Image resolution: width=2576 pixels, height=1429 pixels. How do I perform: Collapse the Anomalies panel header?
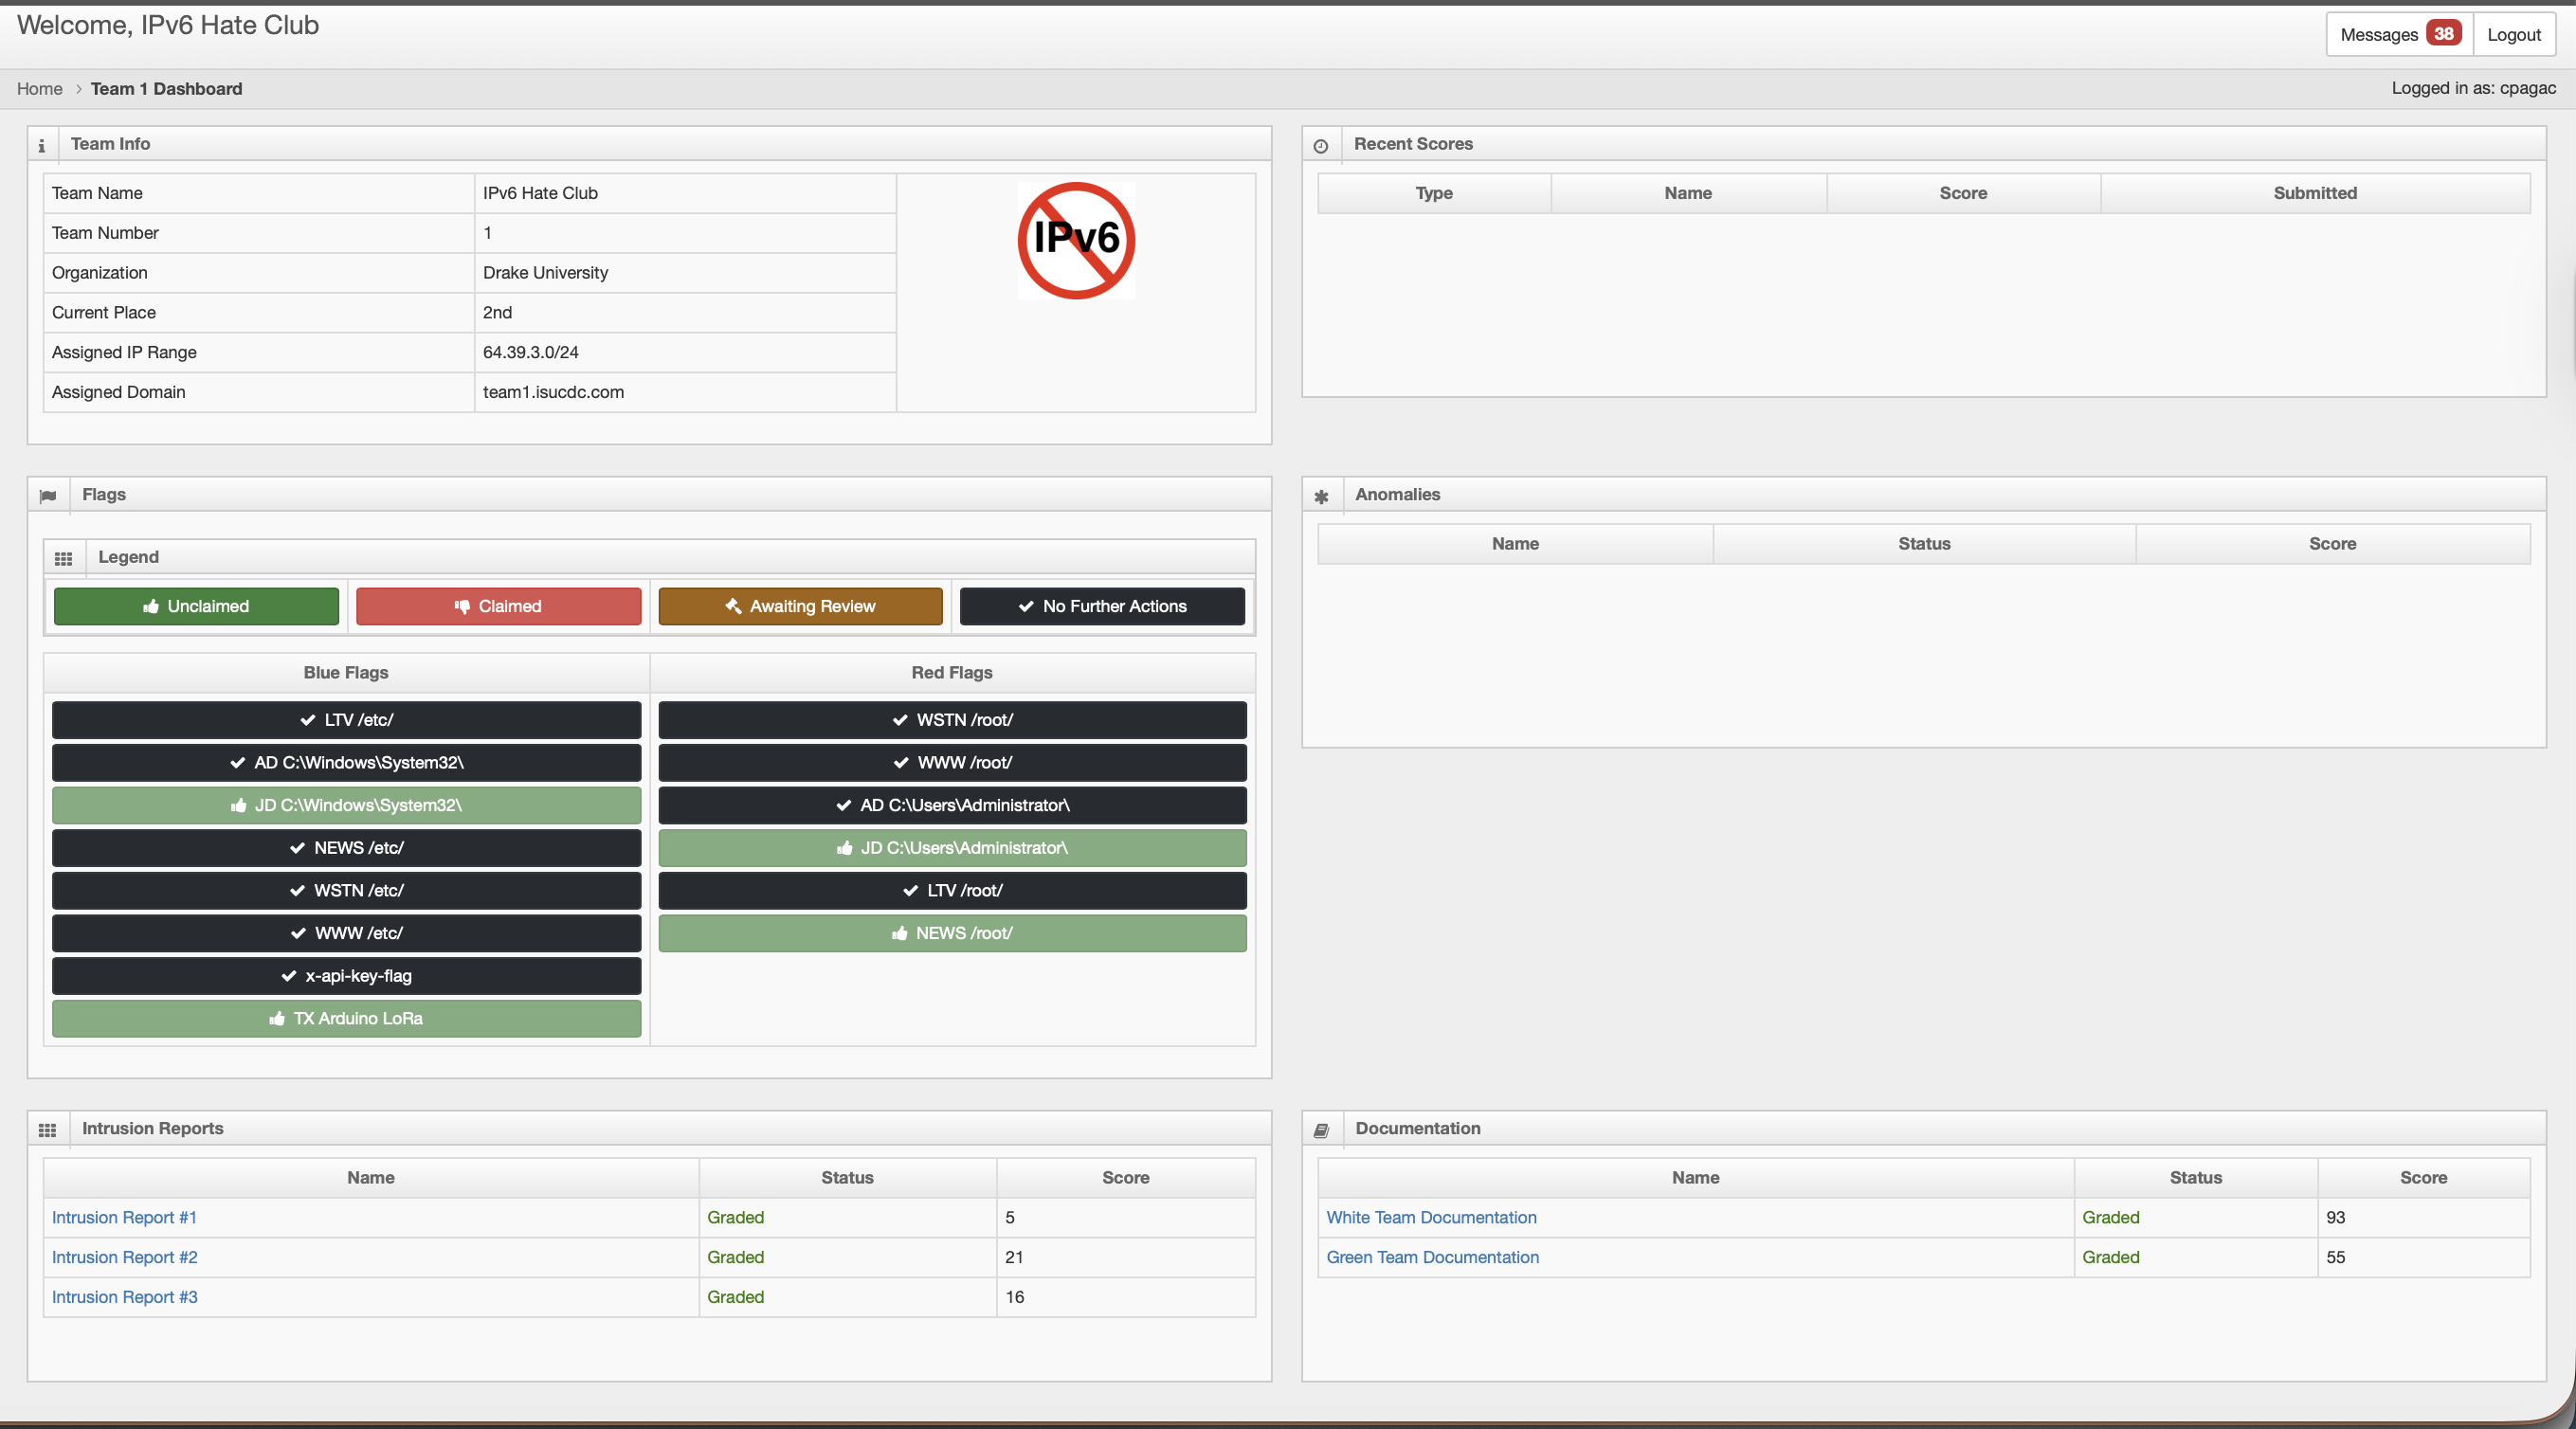(x=1397, y=494)
